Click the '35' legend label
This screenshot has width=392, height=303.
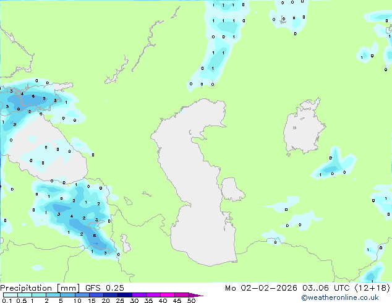148,301
